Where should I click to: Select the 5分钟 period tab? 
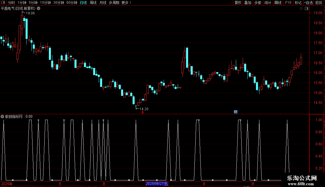pos(33,3)
